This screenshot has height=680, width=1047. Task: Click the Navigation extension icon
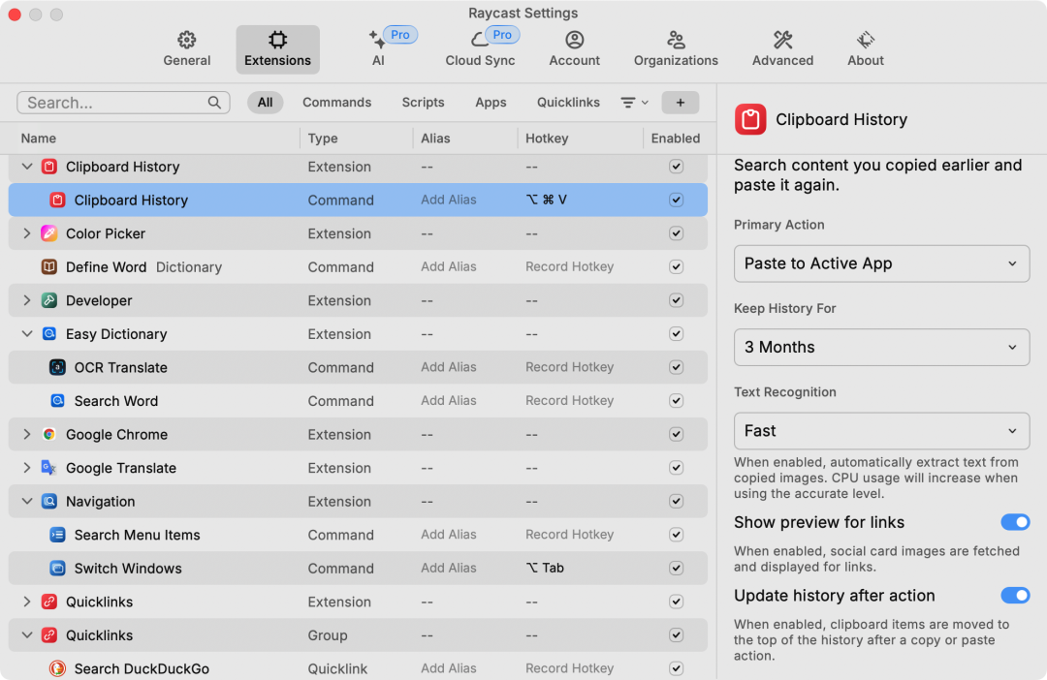tap(49, 501)
